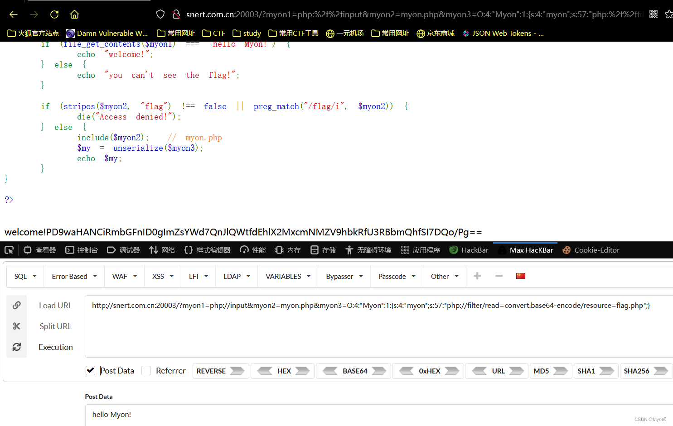Click the Post Data text field
The image size is (673, 426).
379,415
